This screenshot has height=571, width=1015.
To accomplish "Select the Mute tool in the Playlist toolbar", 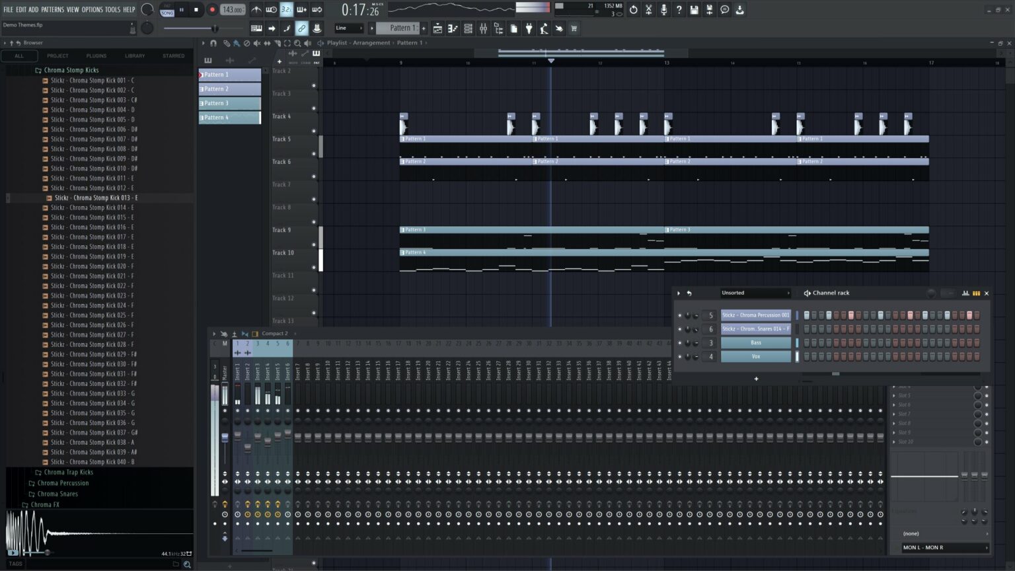I will pos(258,44).
